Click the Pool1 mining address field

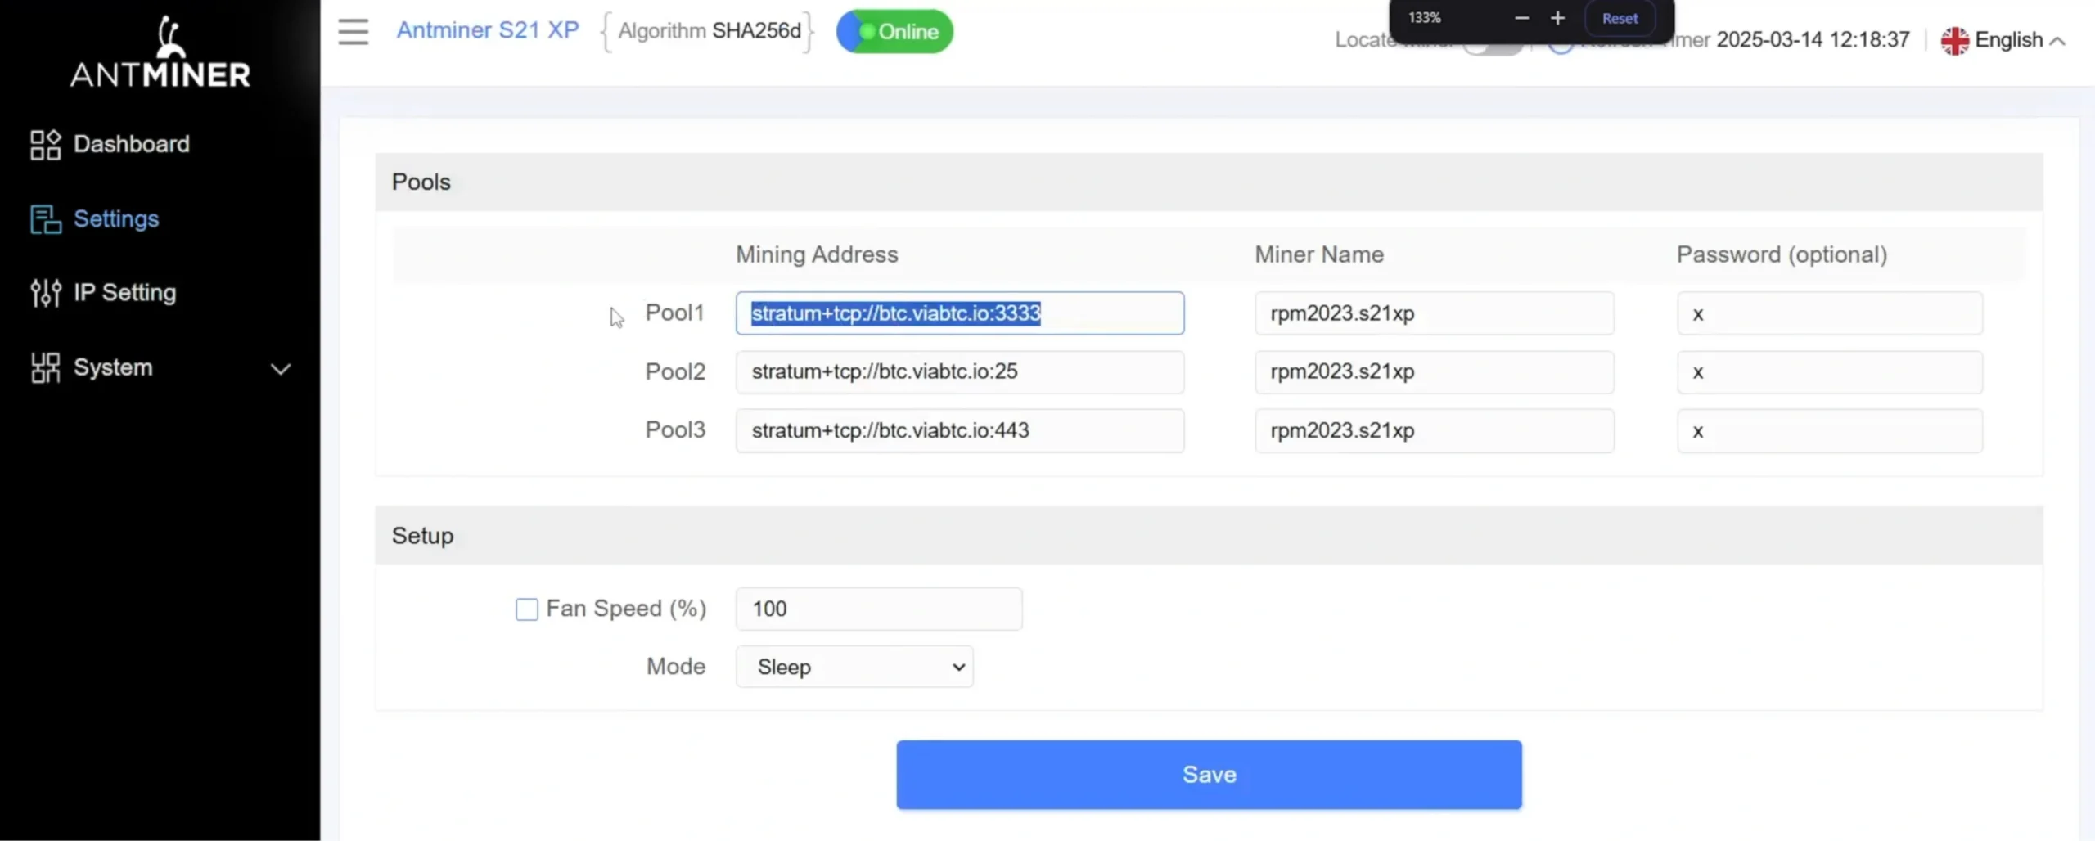pyautogui.click(x=960, y=313)
